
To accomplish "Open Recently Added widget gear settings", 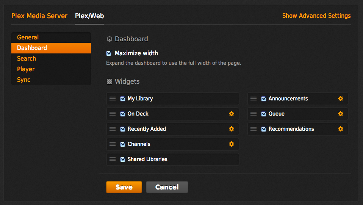I will point(232,129).
